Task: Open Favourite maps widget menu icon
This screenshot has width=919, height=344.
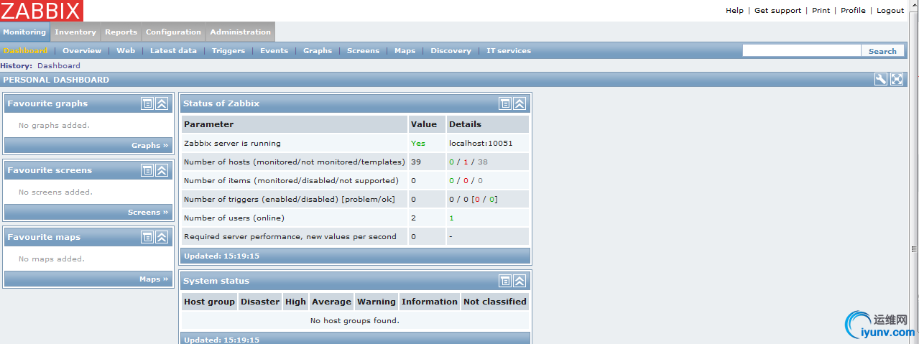Action: (147, 237)
